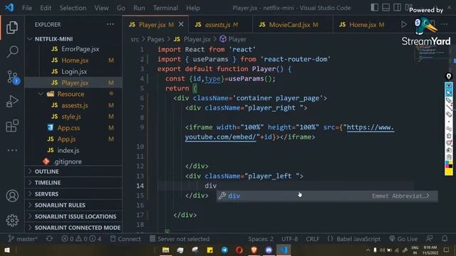Open the Extensions view
456x256 pixels.
click(12, 126)
